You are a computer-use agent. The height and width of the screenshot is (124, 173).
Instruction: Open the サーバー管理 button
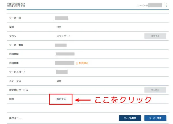point(155,118)
